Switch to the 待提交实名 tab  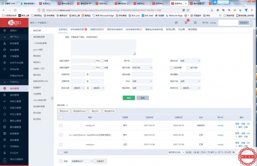(97, 29)
